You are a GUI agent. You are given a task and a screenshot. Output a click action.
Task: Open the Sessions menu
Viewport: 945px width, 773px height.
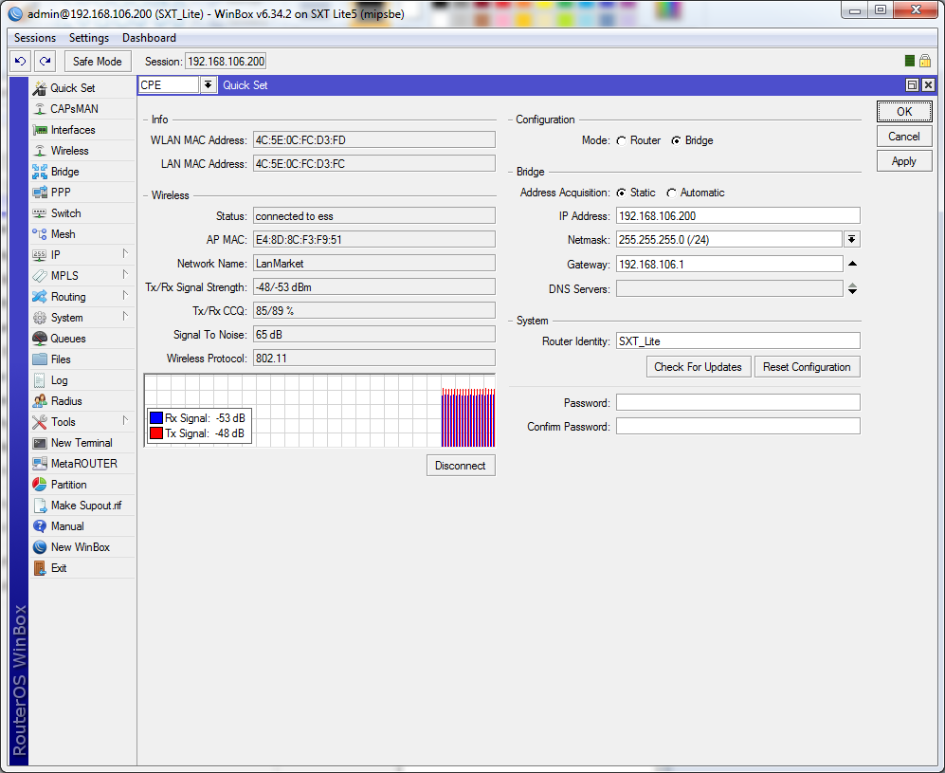point(35,38)
